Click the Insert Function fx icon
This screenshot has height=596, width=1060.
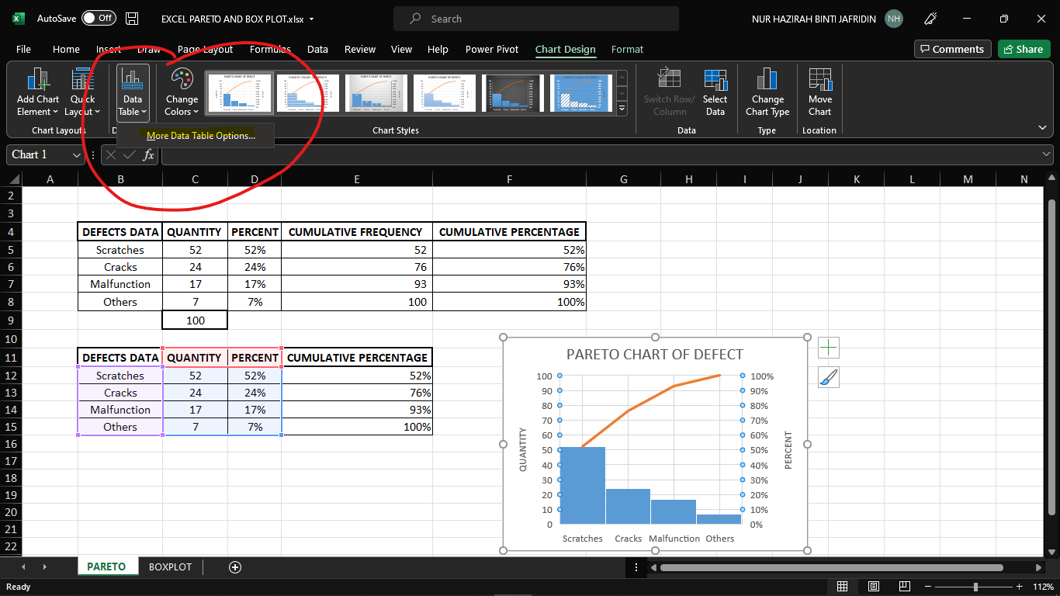pyautogui.click(x=148, y=154)
